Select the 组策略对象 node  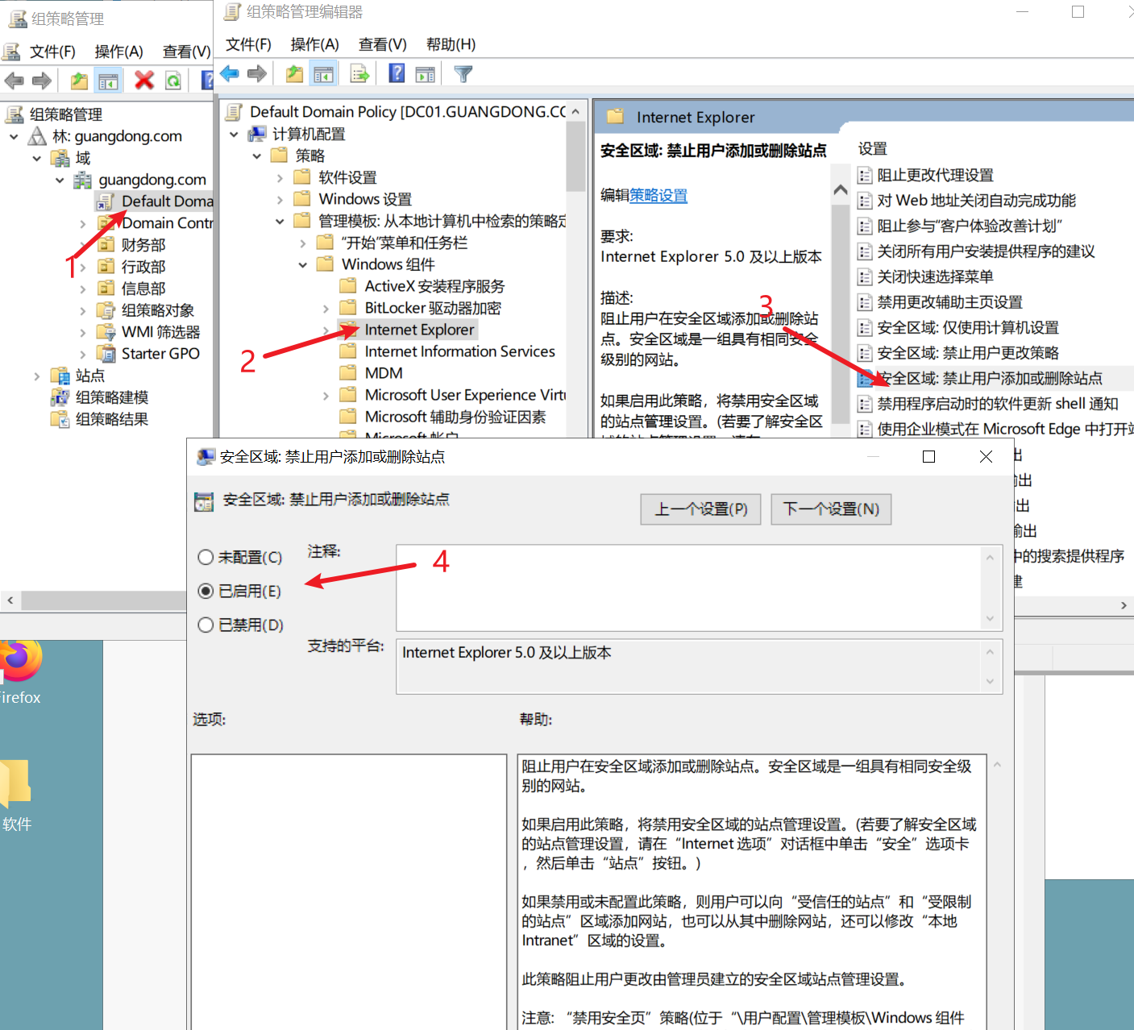click(157, 310)
